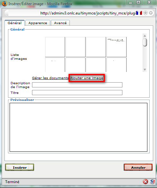This screenshot has width=157, height=188.
Task: Select the second thumbnail in bottom row
Action: click(x=75, y=65)
